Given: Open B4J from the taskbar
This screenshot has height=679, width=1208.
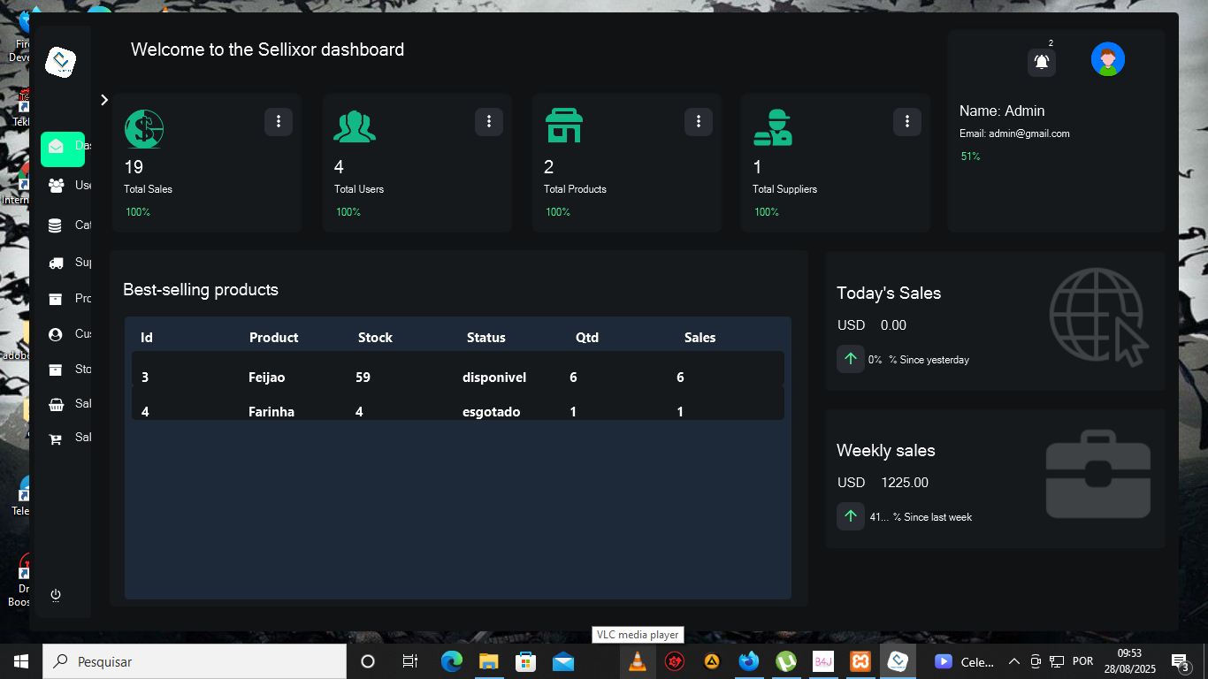Looking at the screenshot, I should [823, 661].
